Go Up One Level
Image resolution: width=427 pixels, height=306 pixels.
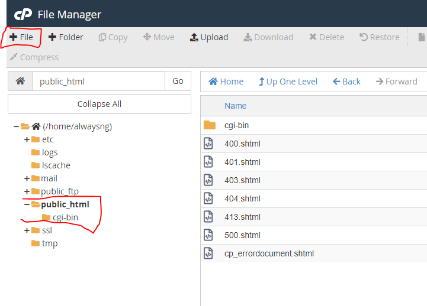point(288,82)
